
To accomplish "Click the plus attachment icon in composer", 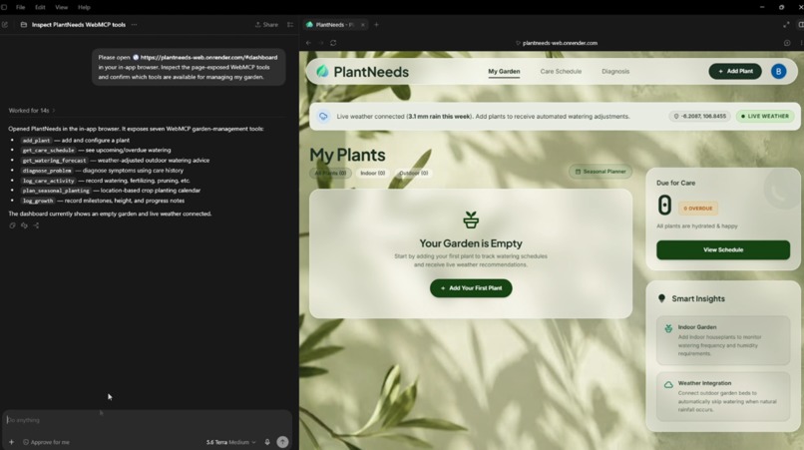I will pos(11,442).
